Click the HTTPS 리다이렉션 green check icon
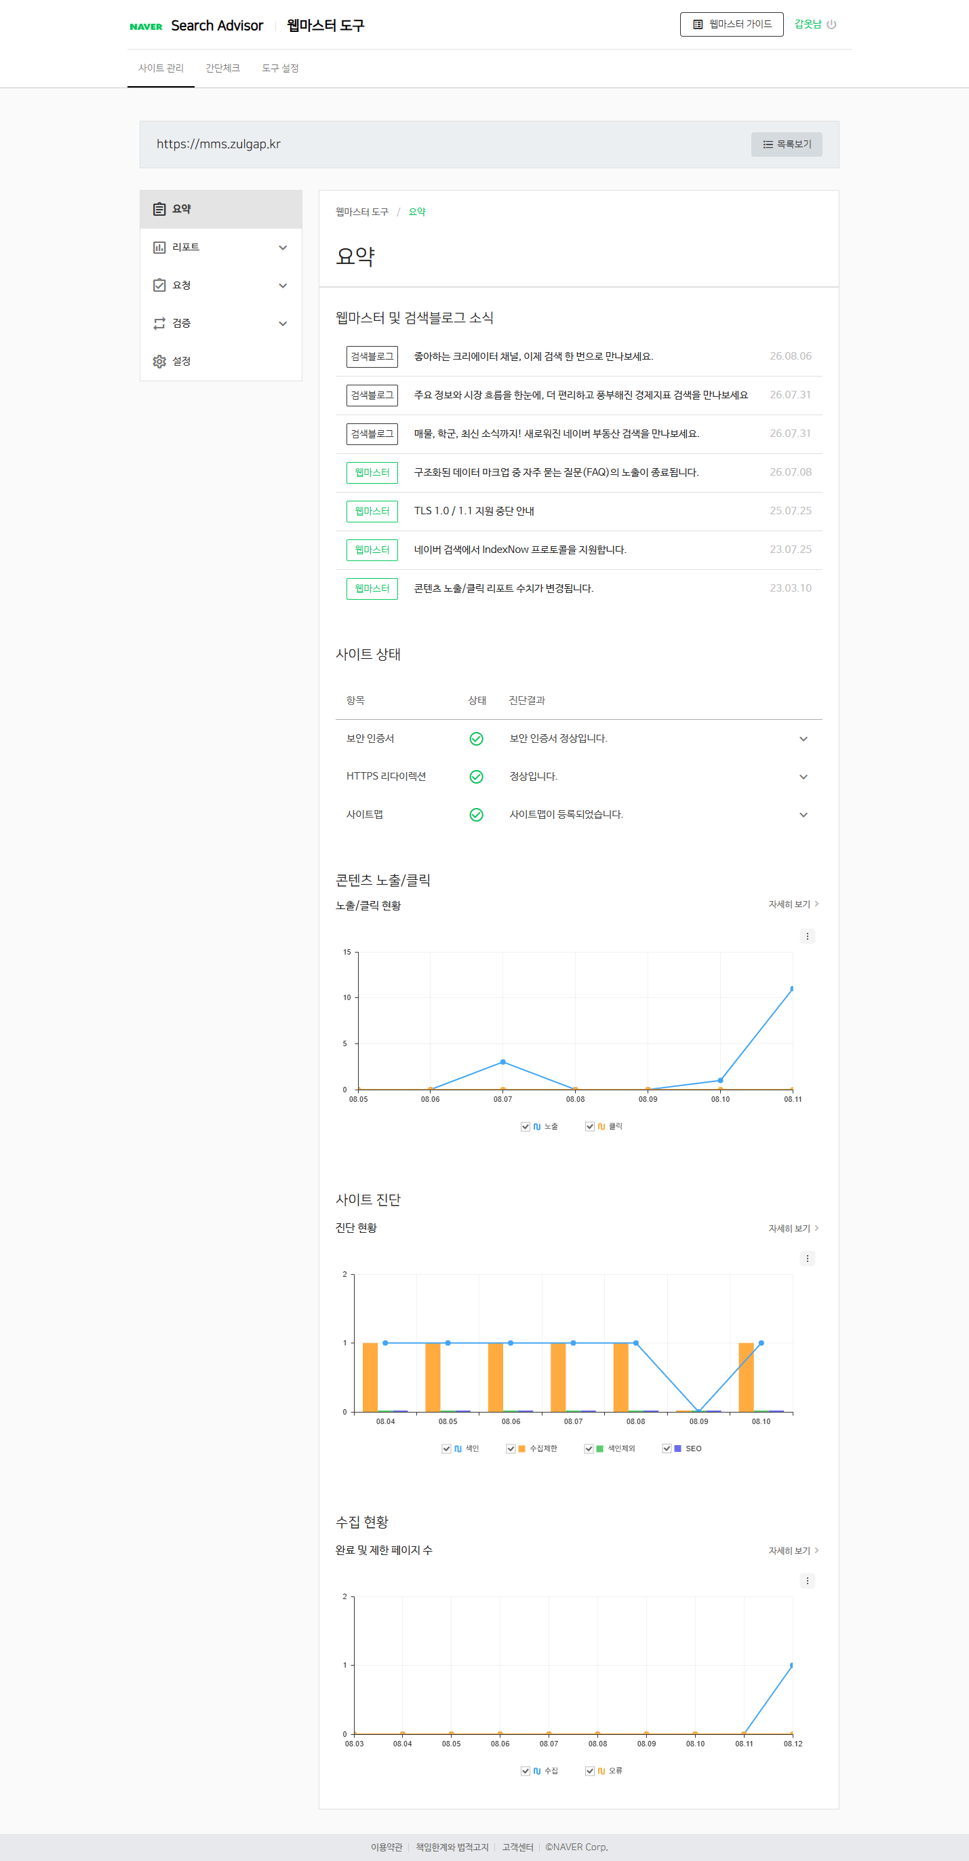Viewport: 969px width, 1861px height. click(477, 777)
